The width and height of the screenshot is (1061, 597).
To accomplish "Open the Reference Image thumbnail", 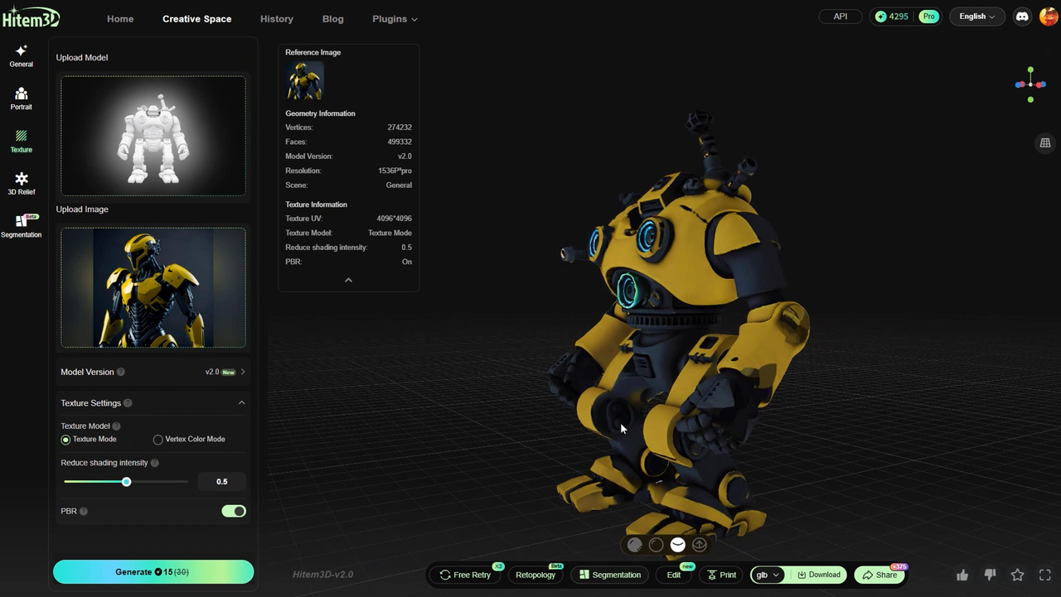I will [x=305, y=81].
